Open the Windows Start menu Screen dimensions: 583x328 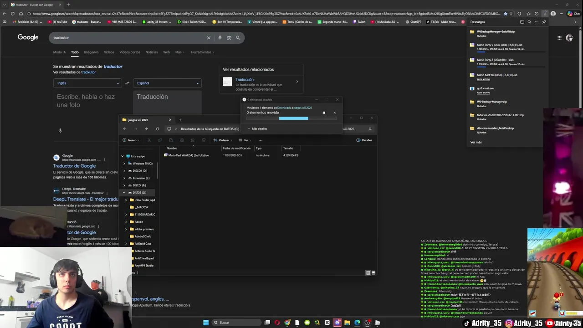(x=206, y=323)
